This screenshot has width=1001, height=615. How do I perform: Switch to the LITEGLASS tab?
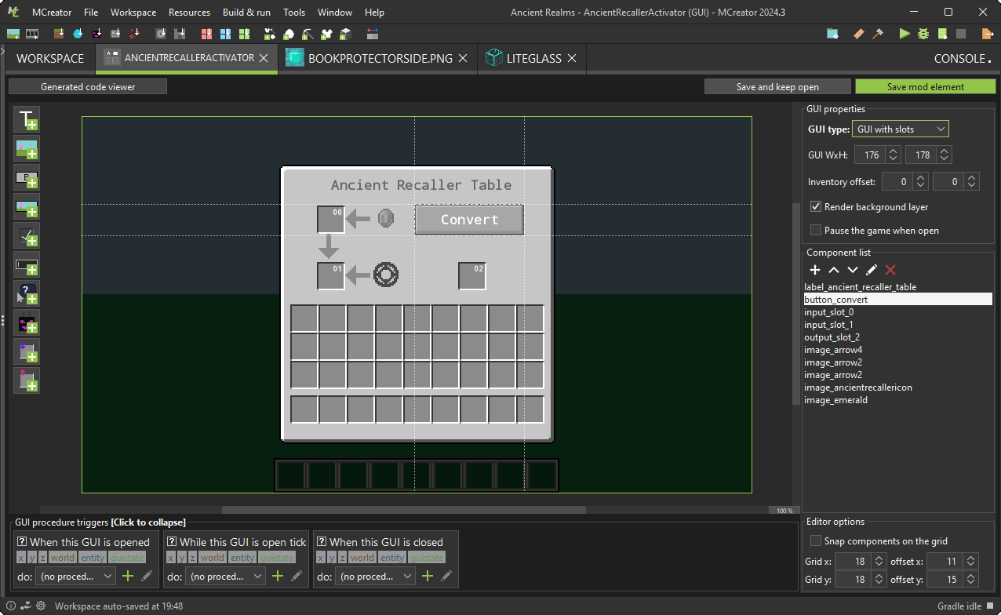(x=532, y=59)
